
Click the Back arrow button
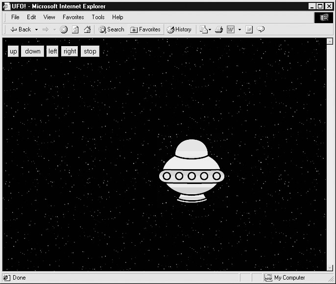pyautogui.click(x=21, y=29)
